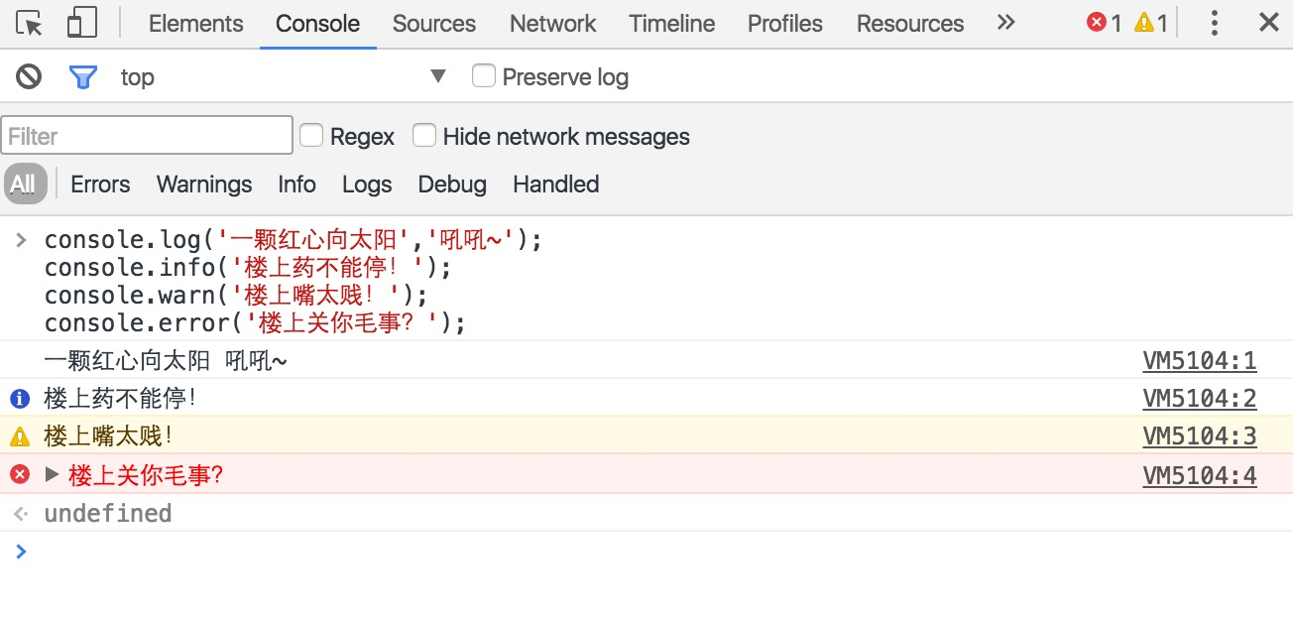Open the Elements tab
The width and height of the screenshot is (1293, 621).
195,24
